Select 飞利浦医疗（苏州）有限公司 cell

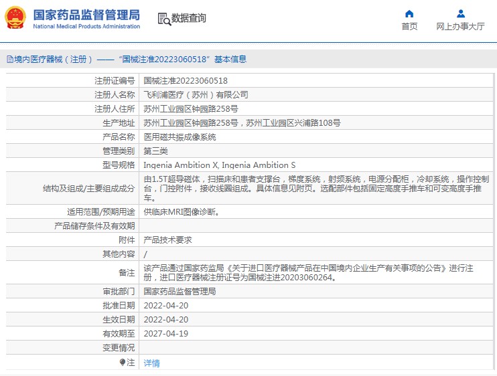[x=196, y=94]
